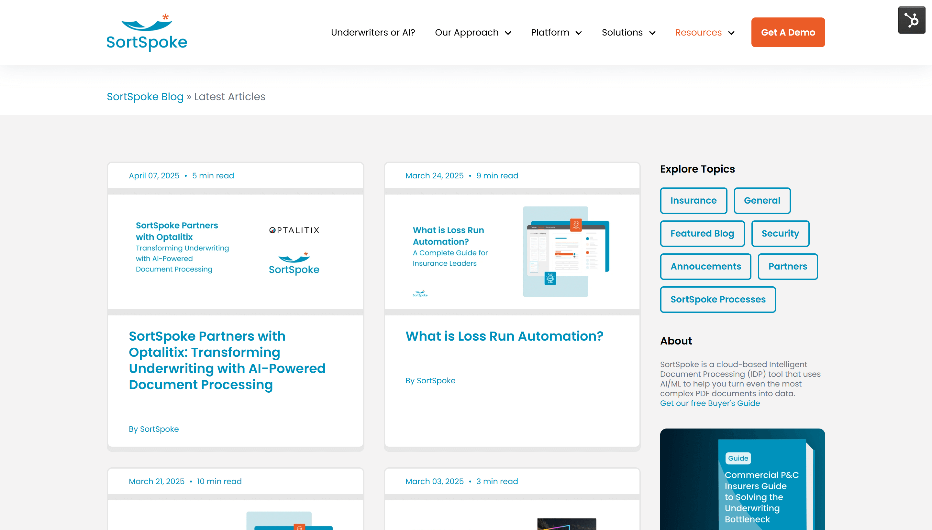Click the Optalitix partnership article thumbnail

click(x=236, y=251)
